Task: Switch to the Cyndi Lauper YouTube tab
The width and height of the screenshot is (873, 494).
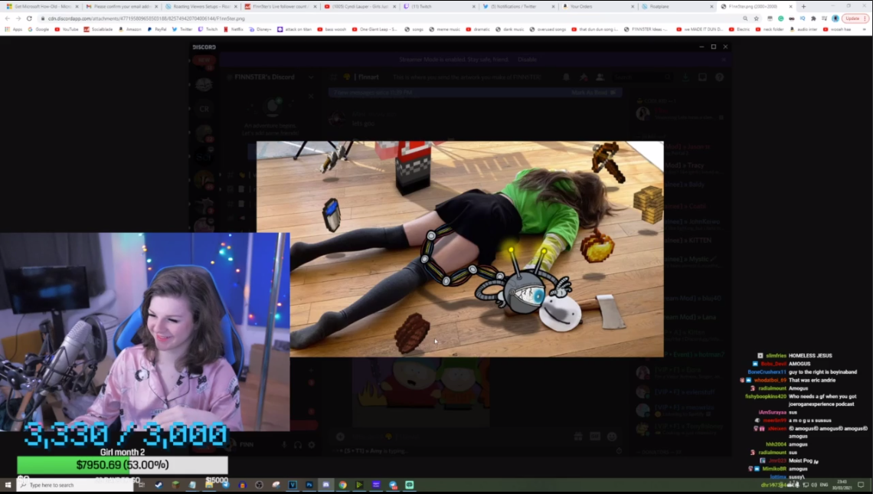Action: 358,7
